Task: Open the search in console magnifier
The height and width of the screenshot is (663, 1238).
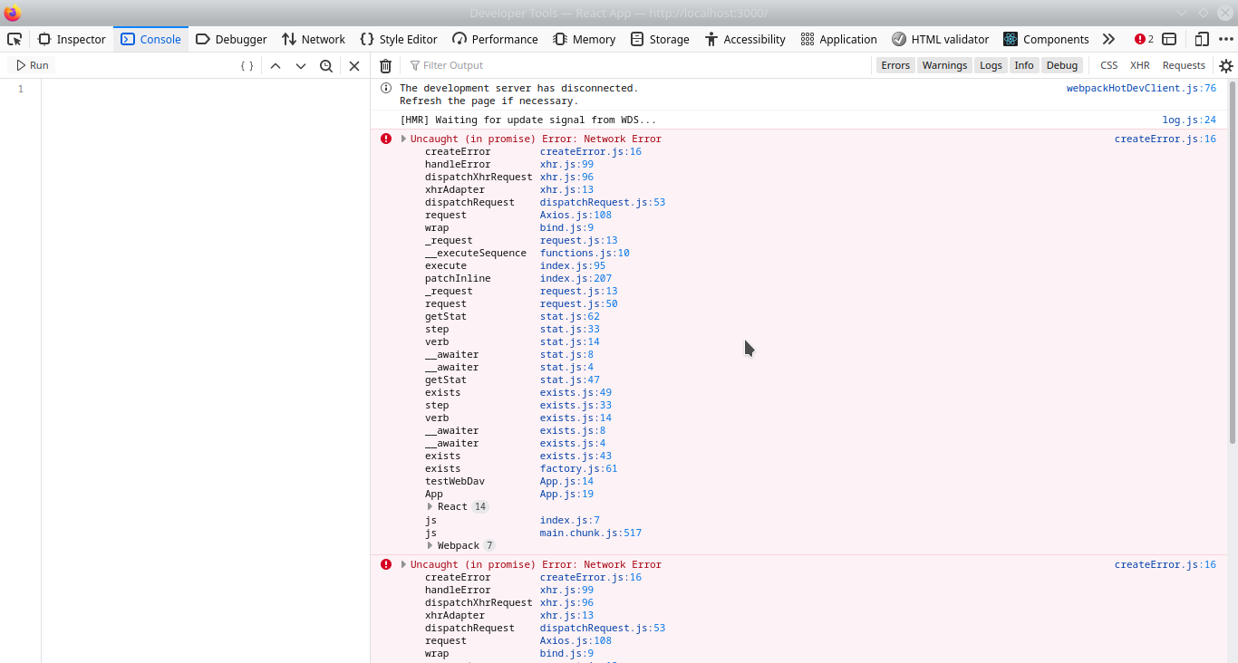Action: pyautogui.click(x=326, y=64)
